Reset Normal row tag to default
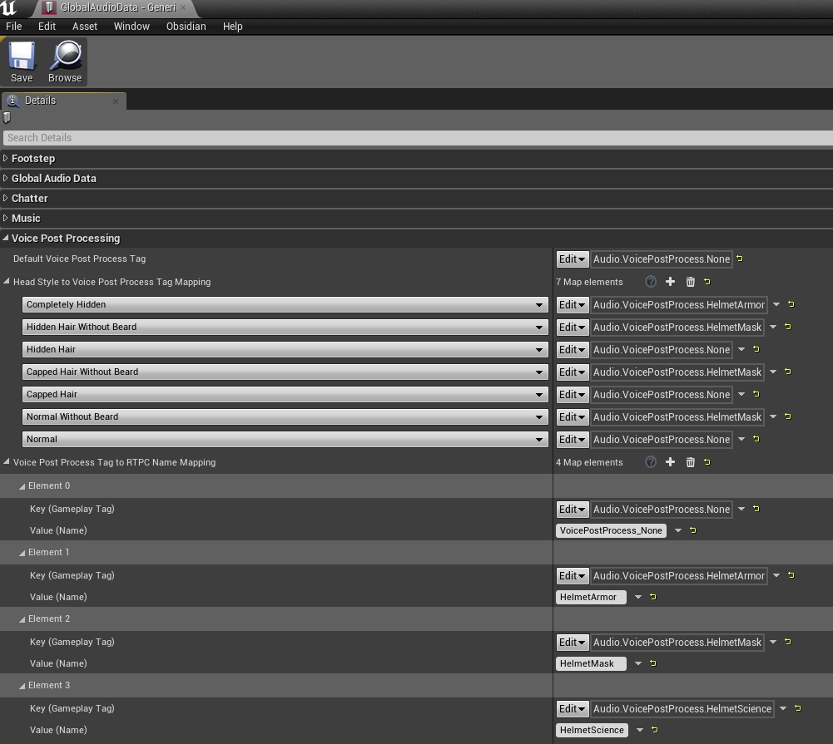833x744 pixels. [756, 440]
